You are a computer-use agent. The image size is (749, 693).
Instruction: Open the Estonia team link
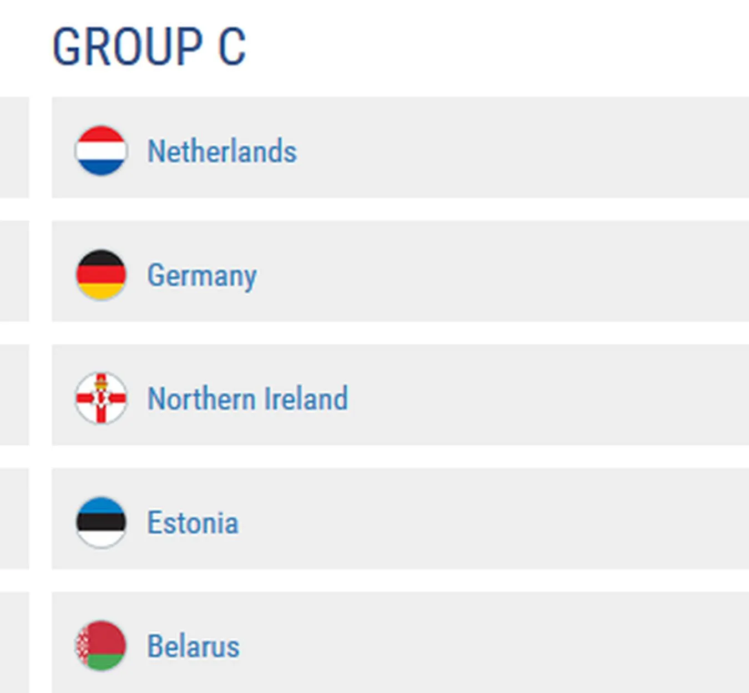[193, 523]
